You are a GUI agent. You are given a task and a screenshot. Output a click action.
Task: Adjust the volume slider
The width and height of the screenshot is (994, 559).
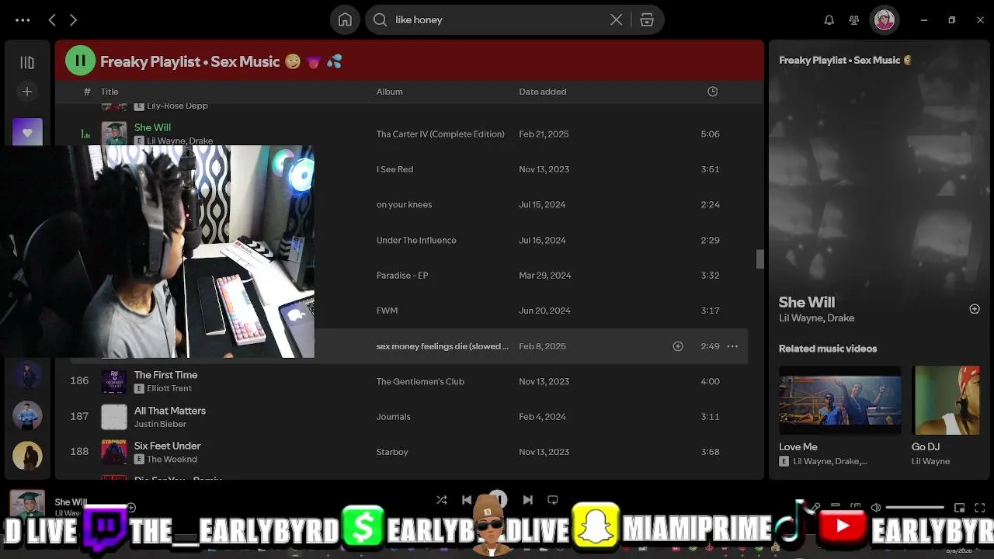[915, 508]
